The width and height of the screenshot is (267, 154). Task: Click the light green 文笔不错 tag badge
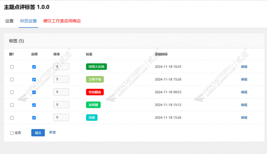click(95, 79)
